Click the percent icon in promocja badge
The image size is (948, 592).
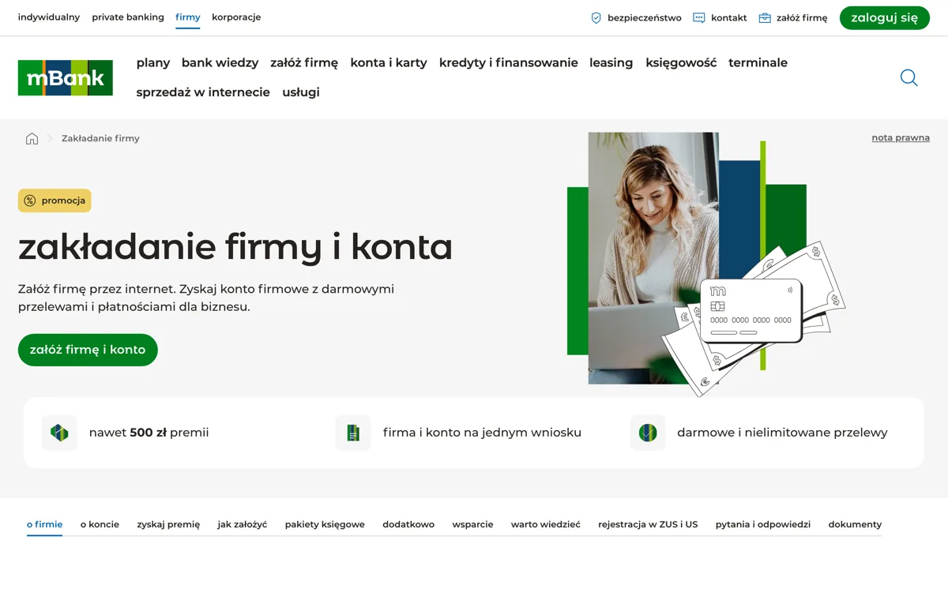click(30, 200)
